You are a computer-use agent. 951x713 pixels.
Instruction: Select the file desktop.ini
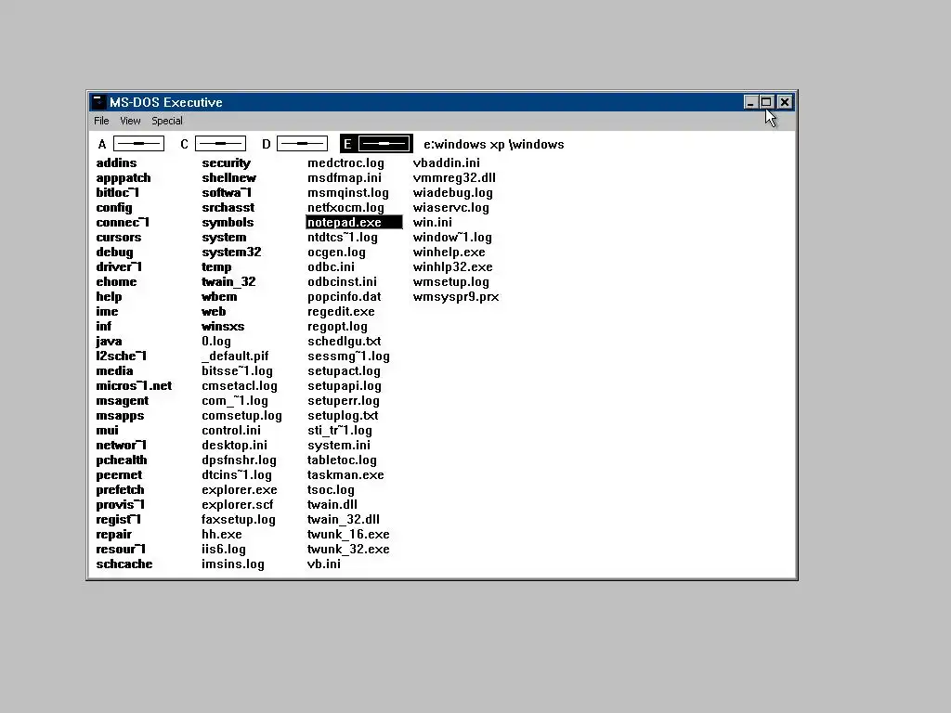234,445
